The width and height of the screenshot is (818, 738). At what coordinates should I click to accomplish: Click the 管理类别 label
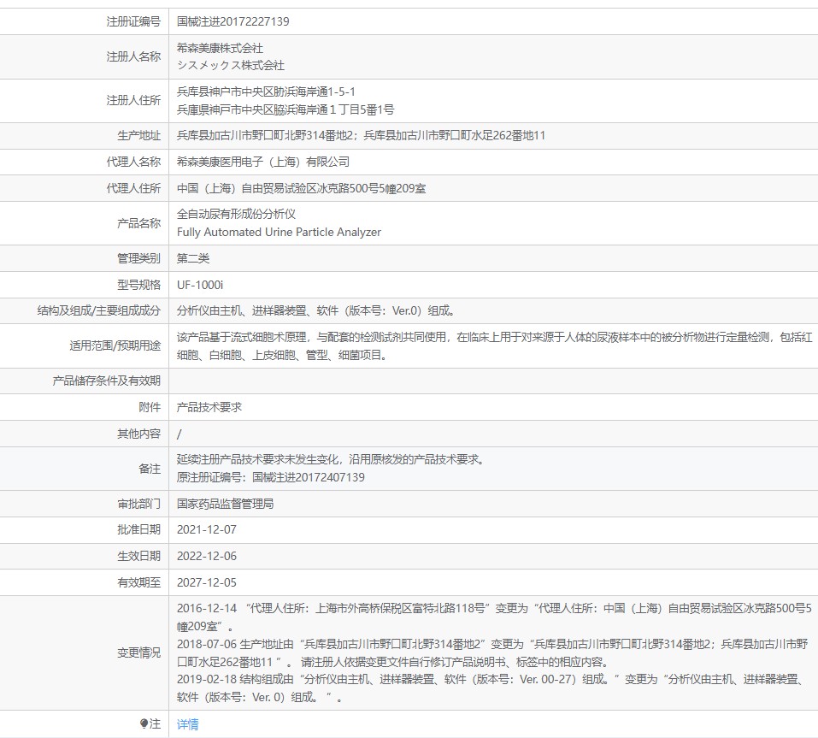coord(138,258)
